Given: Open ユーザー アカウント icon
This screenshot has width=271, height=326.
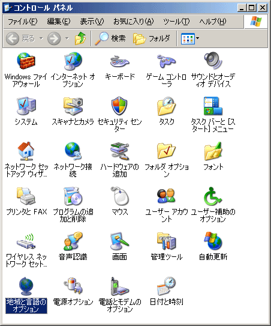Looking at the screenshot, I should point(166,196).
